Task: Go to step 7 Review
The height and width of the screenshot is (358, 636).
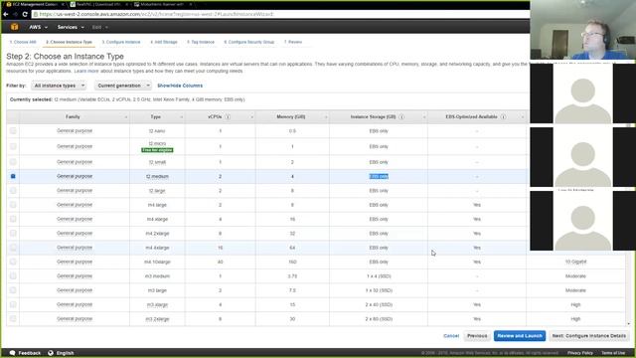Action: (x=293, y=42)
